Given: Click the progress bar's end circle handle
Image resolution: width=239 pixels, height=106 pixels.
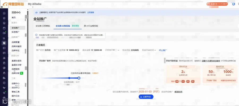Looking at the screenshot, I should (79, 78).
